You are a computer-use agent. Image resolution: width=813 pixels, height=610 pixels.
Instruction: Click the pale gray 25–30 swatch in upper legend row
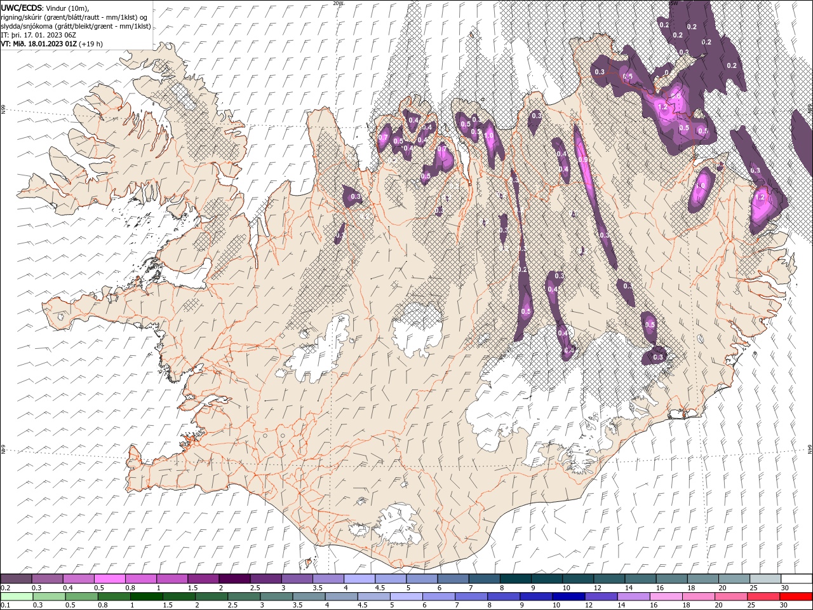click(765, 579)
